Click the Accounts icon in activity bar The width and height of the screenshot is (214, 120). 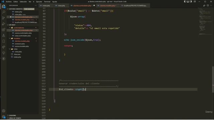point(4,111)
